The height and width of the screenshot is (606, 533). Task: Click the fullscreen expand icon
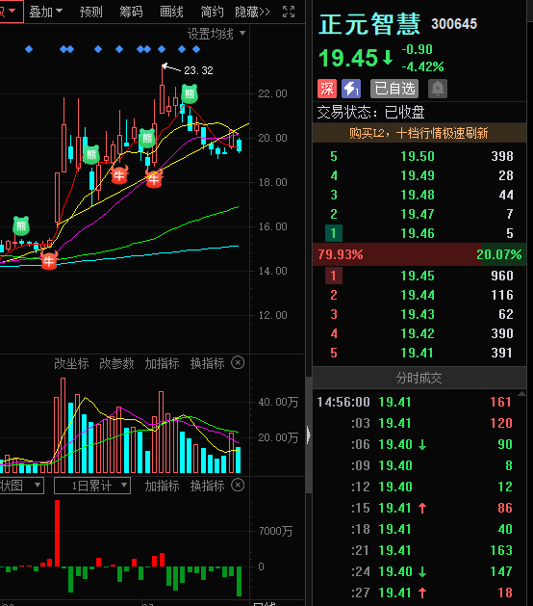pos(289,12)
